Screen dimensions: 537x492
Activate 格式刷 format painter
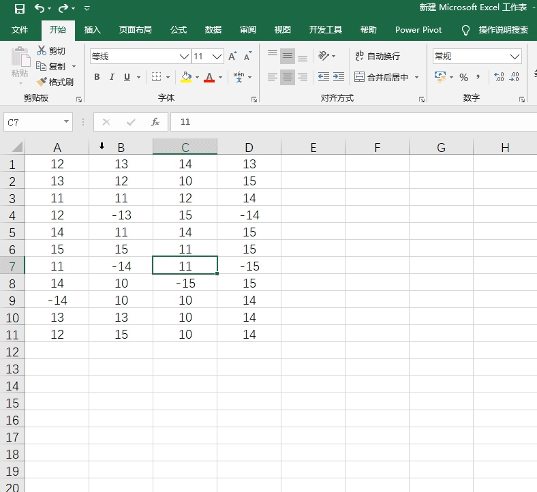point(55,82)
